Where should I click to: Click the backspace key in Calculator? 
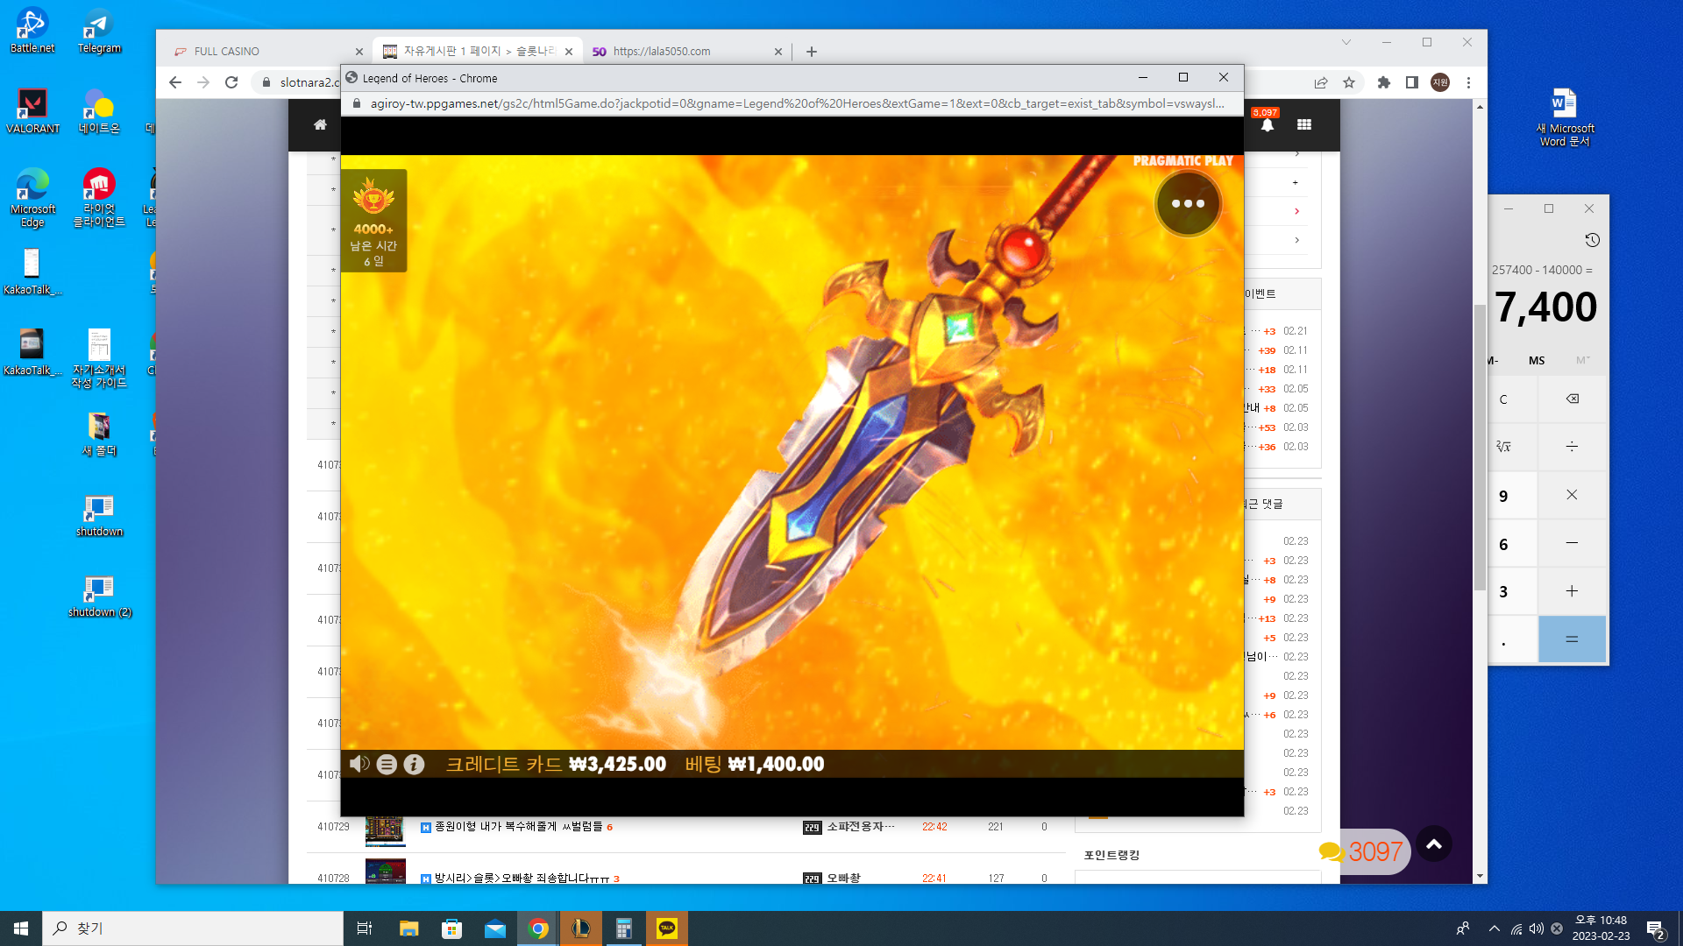(1573, 399)
